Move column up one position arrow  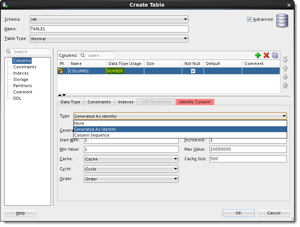click(x=285, y=68)
